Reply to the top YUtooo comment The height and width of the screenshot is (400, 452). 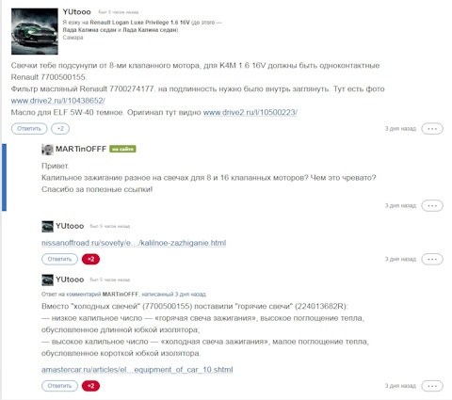29,129
